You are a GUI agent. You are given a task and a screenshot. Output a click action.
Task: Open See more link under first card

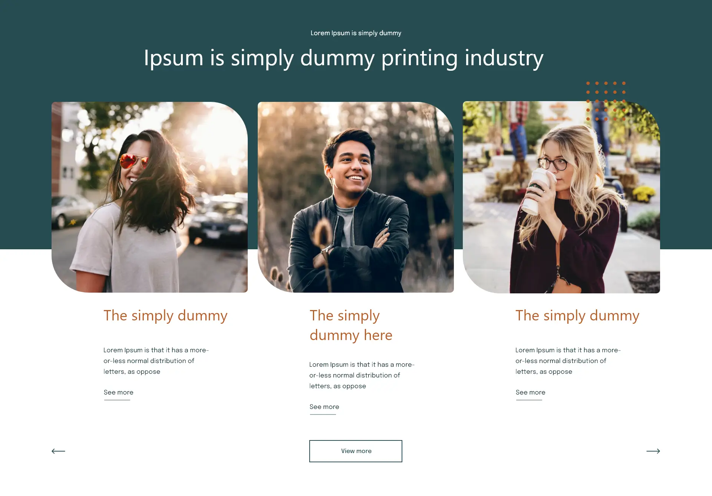(118, 392)
